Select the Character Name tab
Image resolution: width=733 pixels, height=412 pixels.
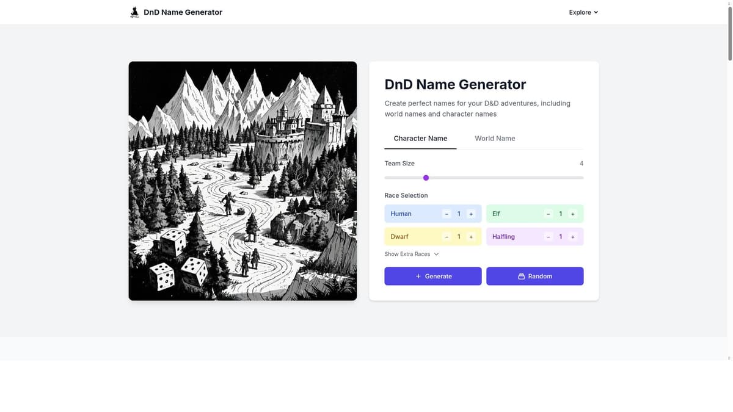pos(420,138)
